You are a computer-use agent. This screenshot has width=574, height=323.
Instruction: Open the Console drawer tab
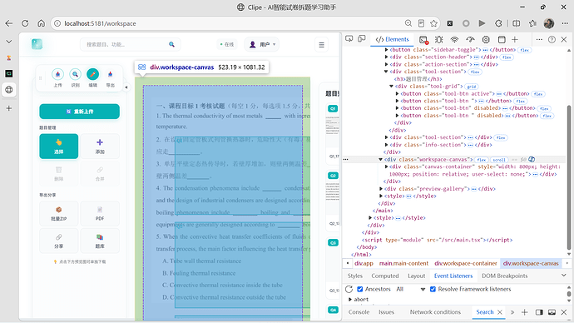(359, 312)
